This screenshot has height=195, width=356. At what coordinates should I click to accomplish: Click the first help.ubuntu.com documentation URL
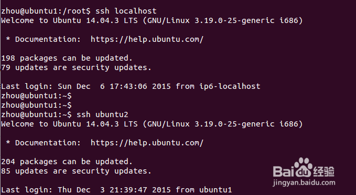point(147,39)
